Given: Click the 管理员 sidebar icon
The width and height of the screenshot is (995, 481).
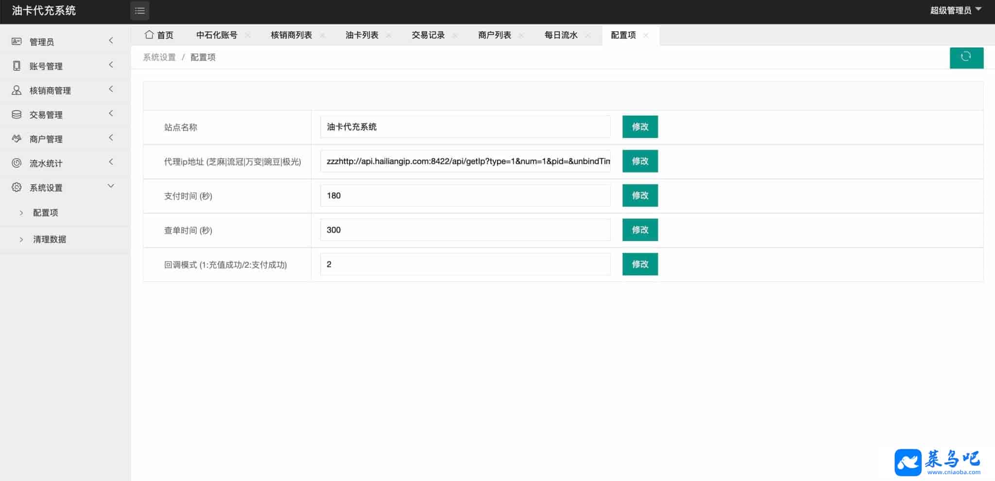Looking at the screenshot, I should pos(17,42).
